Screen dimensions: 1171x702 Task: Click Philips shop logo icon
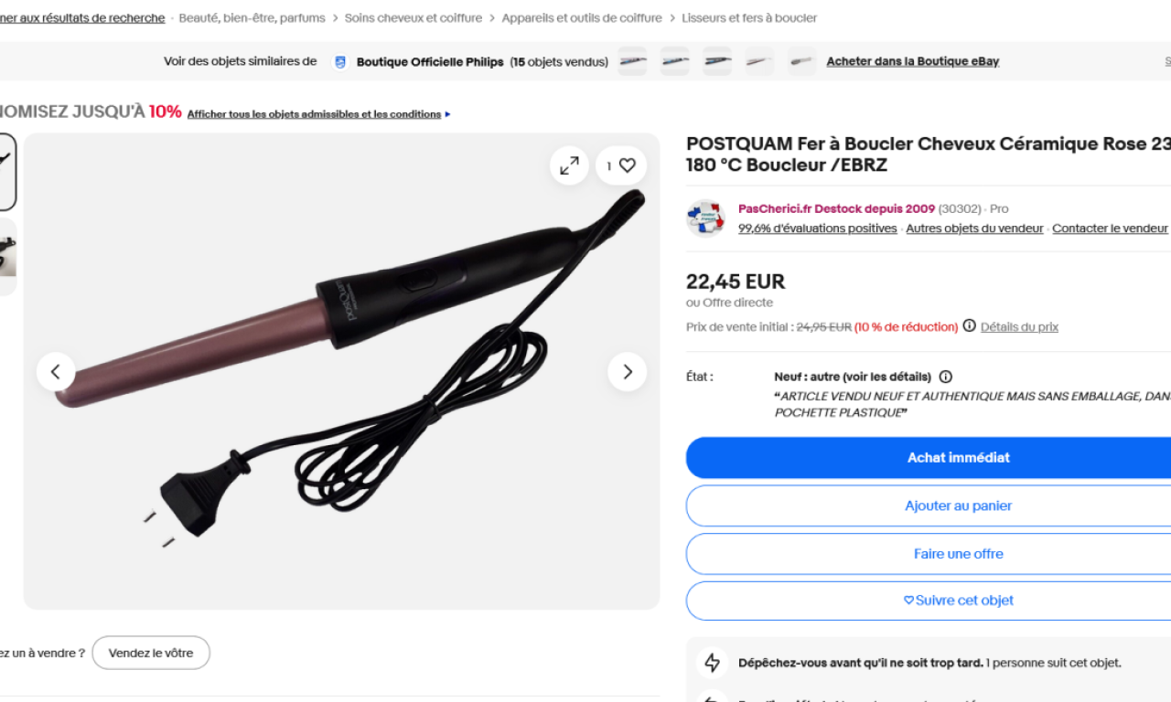[340, 62]
